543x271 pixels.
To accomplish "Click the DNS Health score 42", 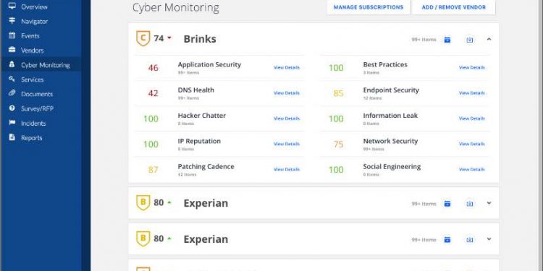I will tap(153, 93).
